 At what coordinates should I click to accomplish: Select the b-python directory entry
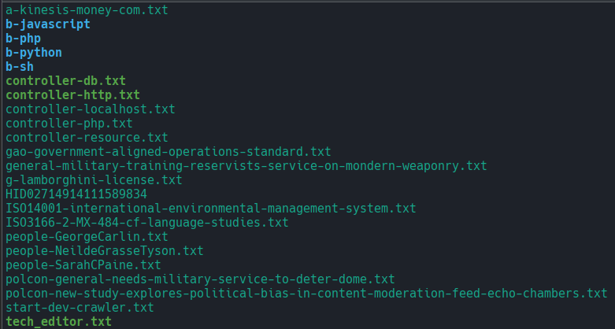pos(34,53)
